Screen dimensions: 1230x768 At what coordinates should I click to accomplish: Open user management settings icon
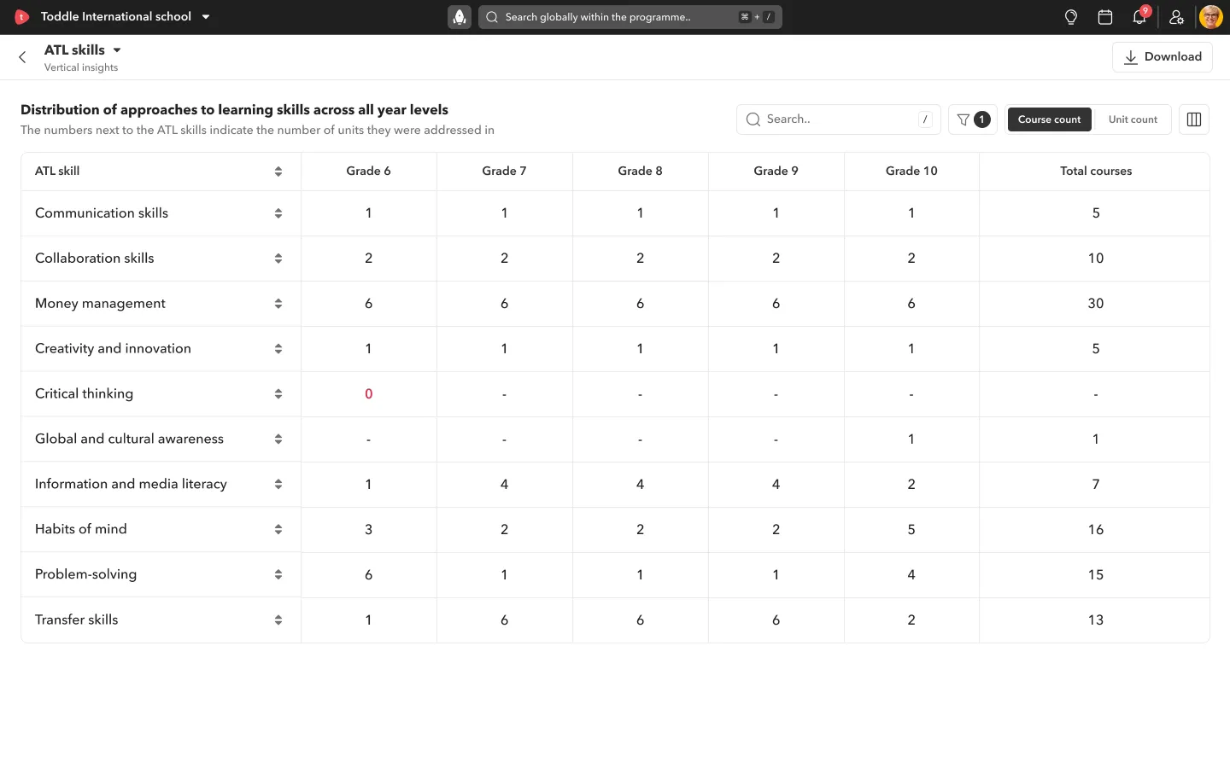coord(1176,17)
